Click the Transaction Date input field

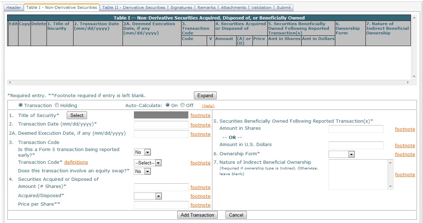[161, 125]
